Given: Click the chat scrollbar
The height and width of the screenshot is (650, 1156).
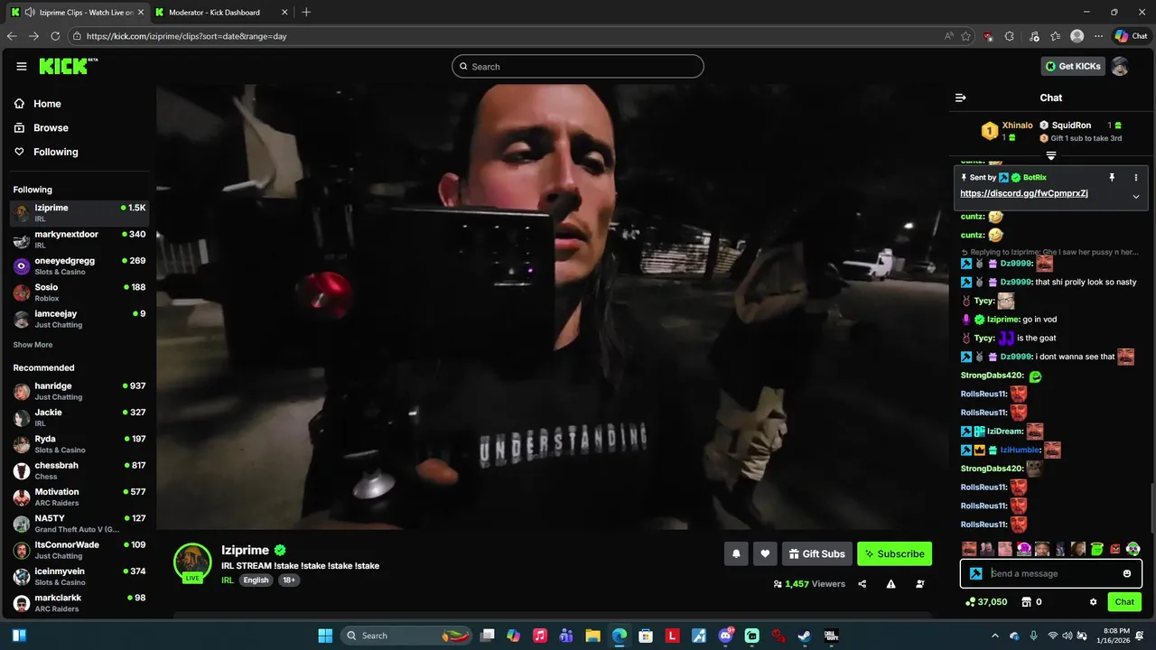Looking at the screenshot, I should 1151,507.
